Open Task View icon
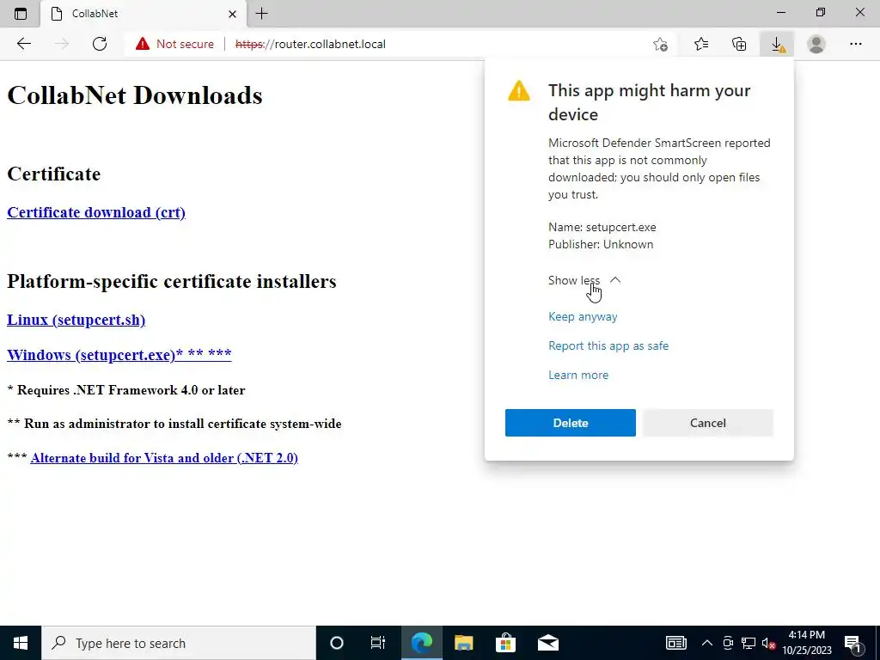This screenshot has width=880, height=660. [x=378, y=643]
